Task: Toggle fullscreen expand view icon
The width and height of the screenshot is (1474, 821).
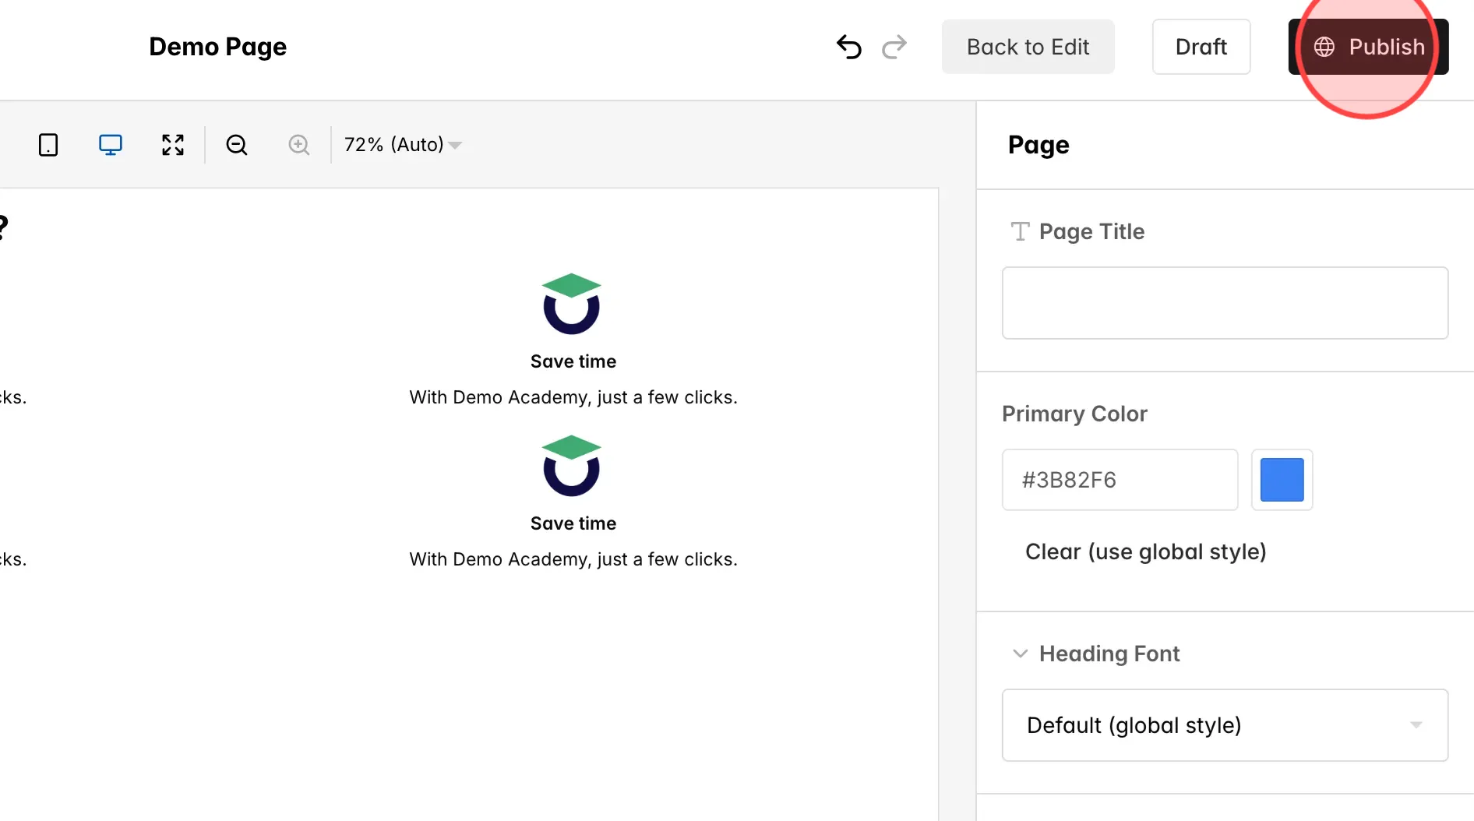Action: click(173, 145)
